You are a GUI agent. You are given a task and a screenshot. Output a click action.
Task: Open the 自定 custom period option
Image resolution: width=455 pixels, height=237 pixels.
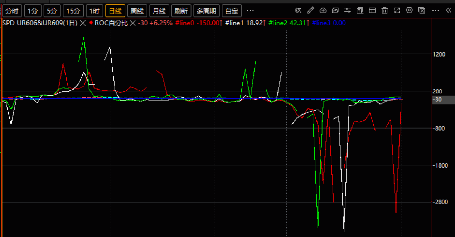point(232,11)
